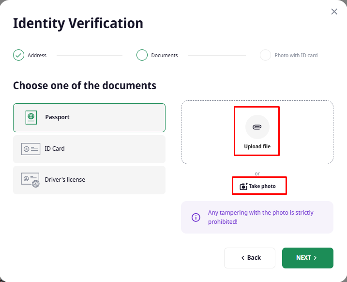Click the passport globe icon
The height and width of the screenshot is (282, 347).
(x=31, y=117)
